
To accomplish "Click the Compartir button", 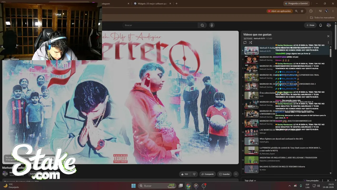I will [x=207, y=174].
